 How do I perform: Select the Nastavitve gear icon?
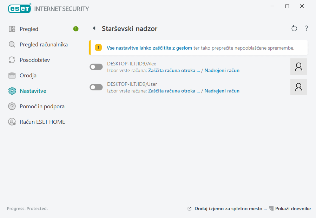pos(11,91)
